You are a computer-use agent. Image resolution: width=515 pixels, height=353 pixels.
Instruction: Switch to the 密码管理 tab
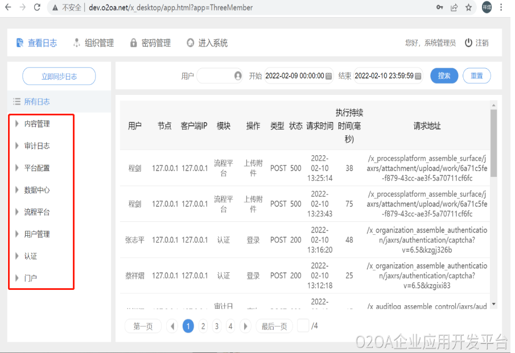coord(150,43)
